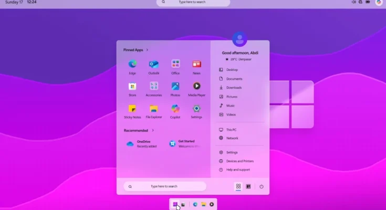The height and width of the screenshot is (210, 386).
Task: Click the start menu search field
Action: tap(165, 186)
